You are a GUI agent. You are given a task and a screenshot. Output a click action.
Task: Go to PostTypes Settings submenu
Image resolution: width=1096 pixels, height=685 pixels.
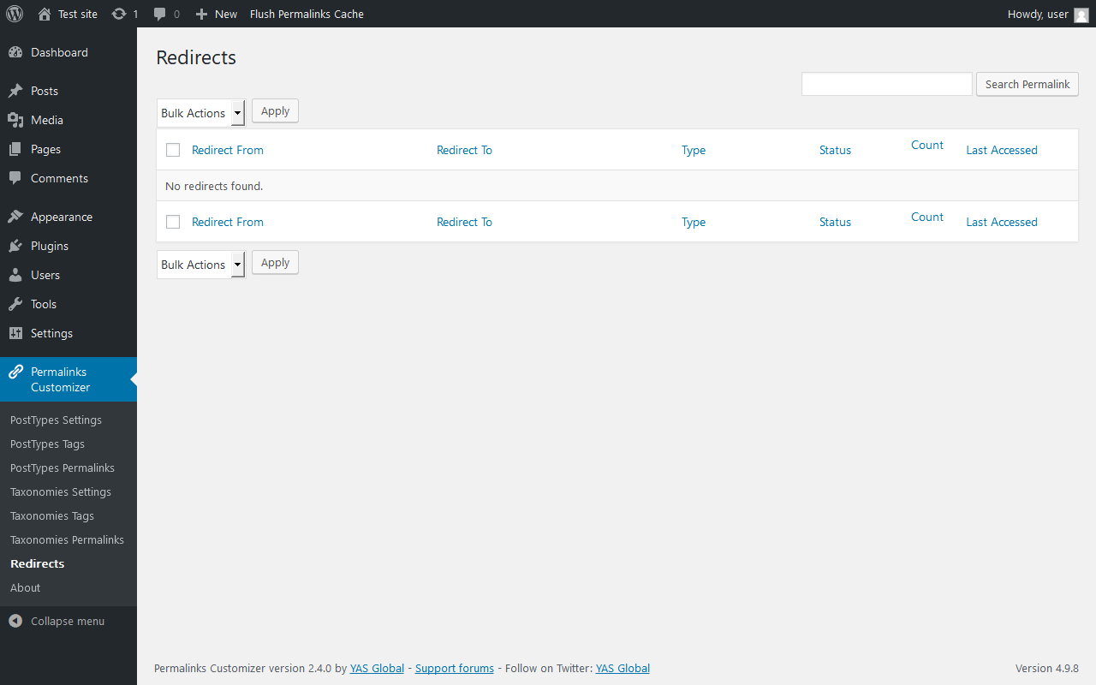tap(56, 420)
